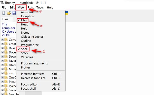Click the Save floppy disk icon
This screenshot has width=154, height=95.
tap(14, 13)
